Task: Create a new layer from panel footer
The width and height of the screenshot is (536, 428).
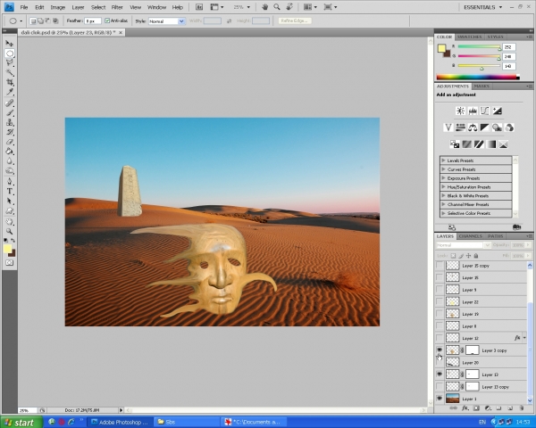Action: (x=510, y=407)
